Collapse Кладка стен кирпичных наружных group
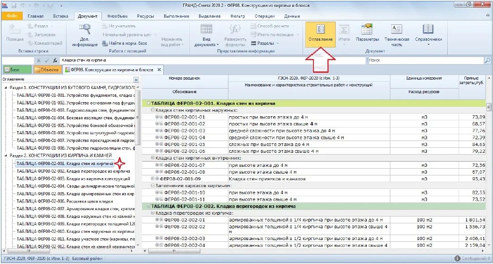 click(153, 110)
